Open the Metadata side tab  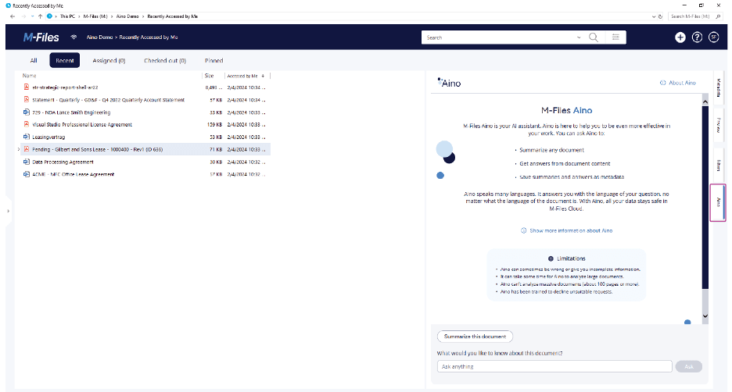point(718,88)
